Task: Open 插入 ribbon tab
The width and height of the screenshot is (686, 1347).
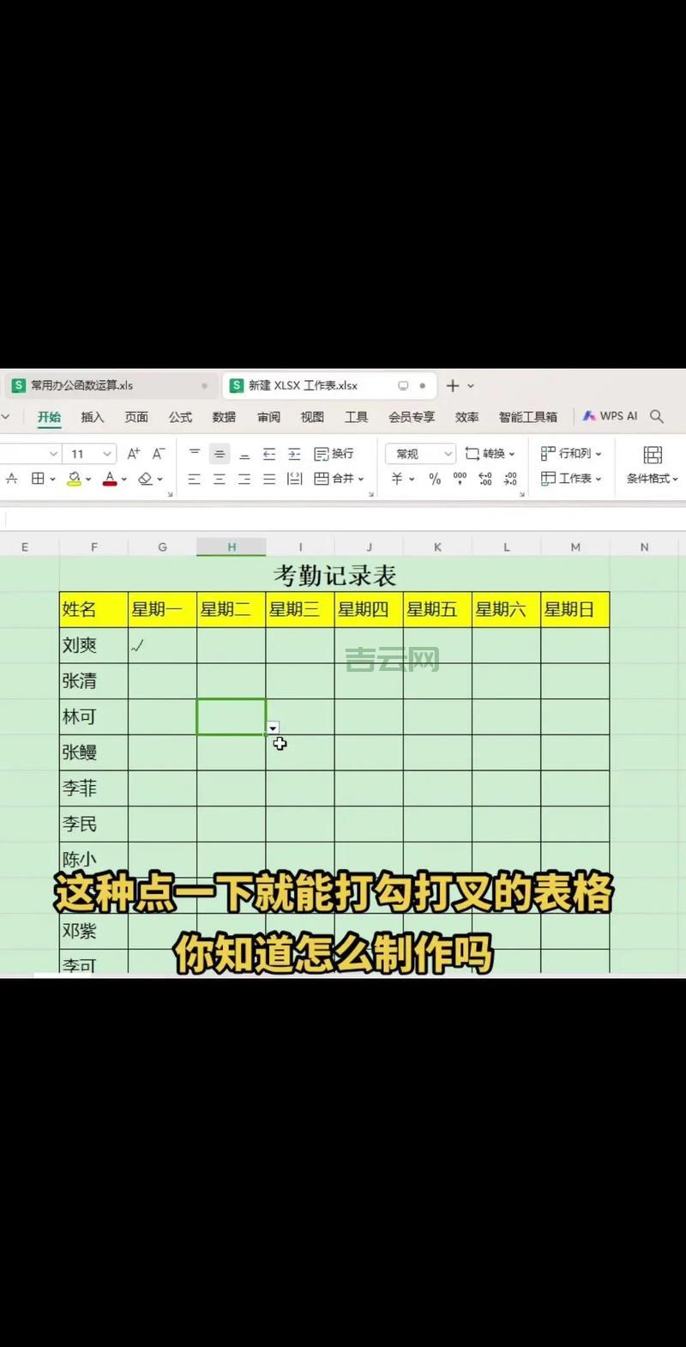Action: (x=93, y=417)
